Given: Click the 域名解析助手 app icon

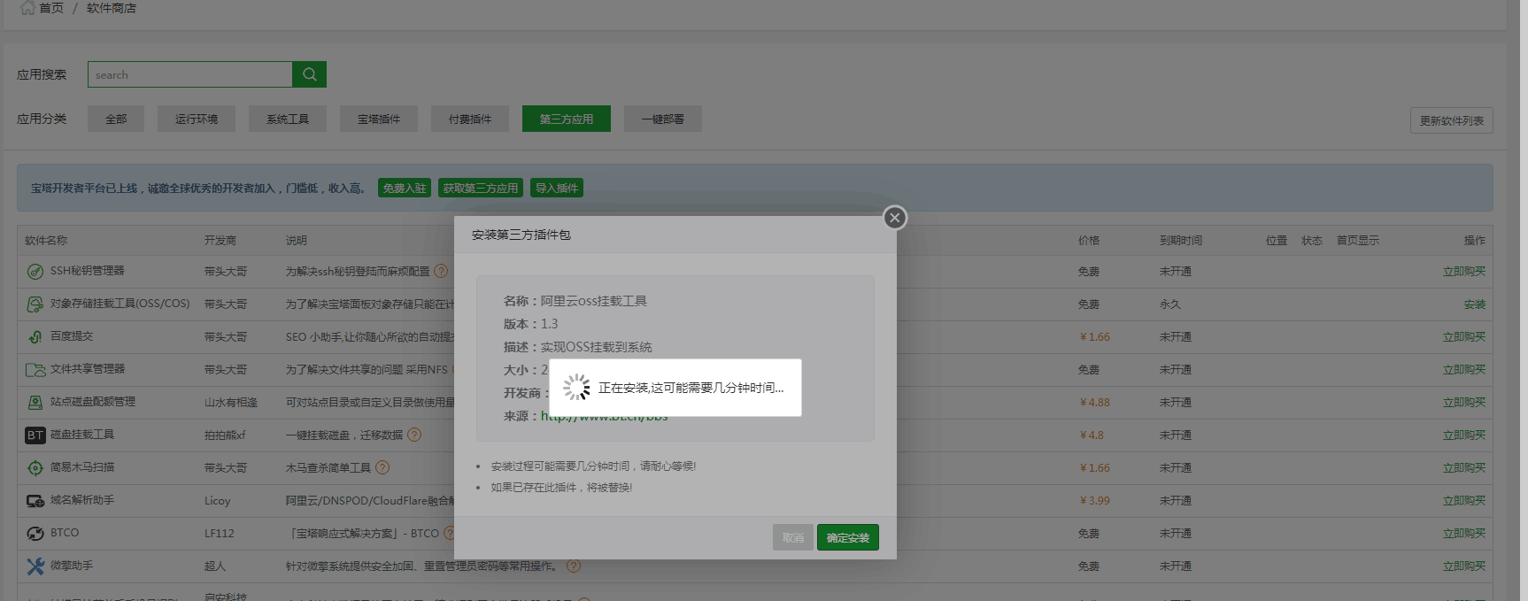Looking at the screenshot, I should pos(35,501).
